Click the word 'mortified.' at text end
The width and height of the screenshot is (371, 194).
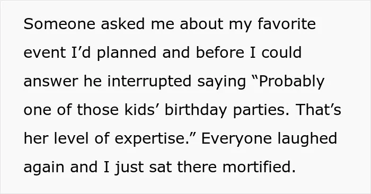coord(259,167)
